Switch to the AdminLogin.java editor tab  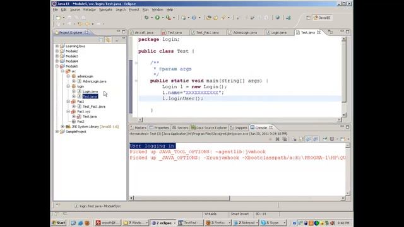click(x=245, y=33)
